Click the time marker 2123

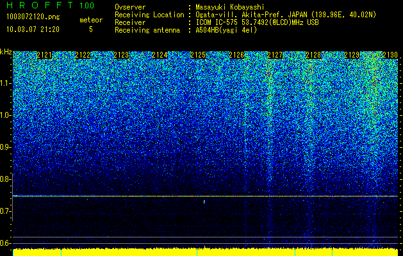point(121,55)
